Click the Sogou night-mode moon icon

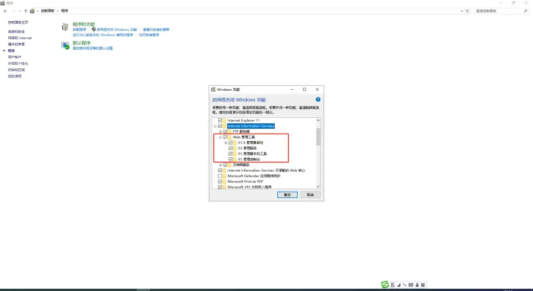pos(398,285)
